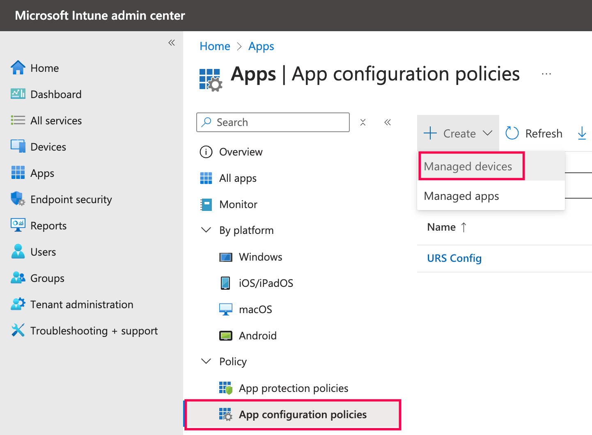The height and width of the screenshot is (435, 592).
Task: Choose Managed devices from Create menu
Action: click(468, 167)
